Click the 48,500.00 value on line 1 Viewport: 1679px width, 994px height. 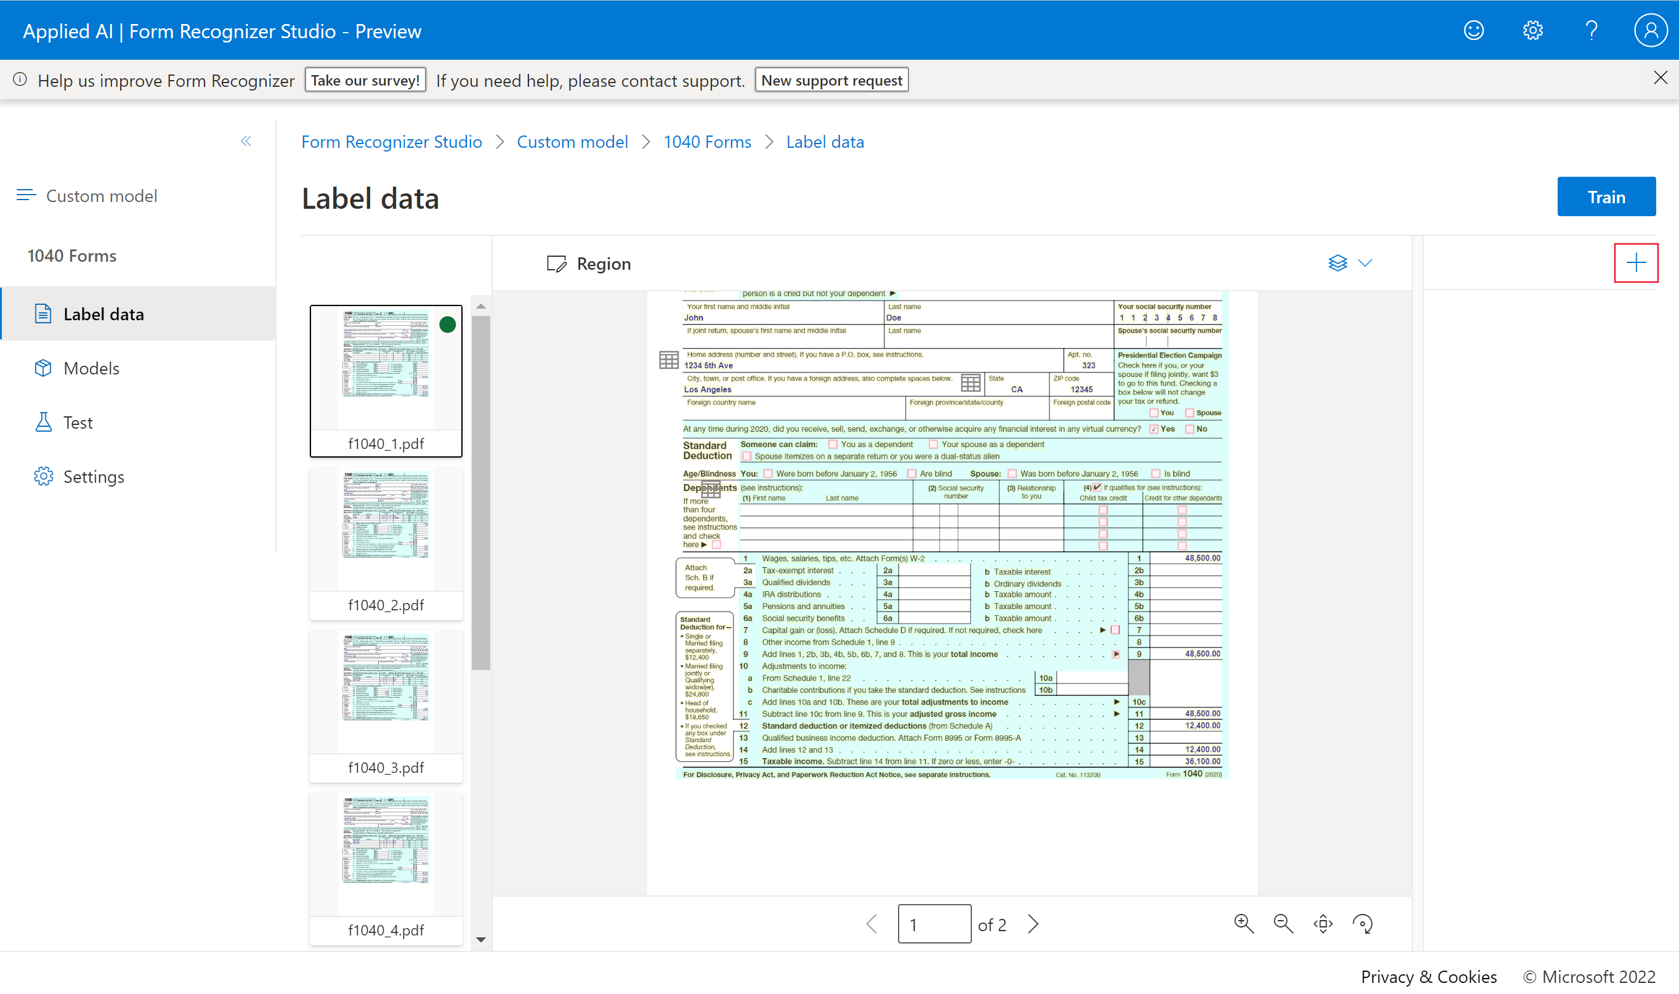click(1202, 557)
